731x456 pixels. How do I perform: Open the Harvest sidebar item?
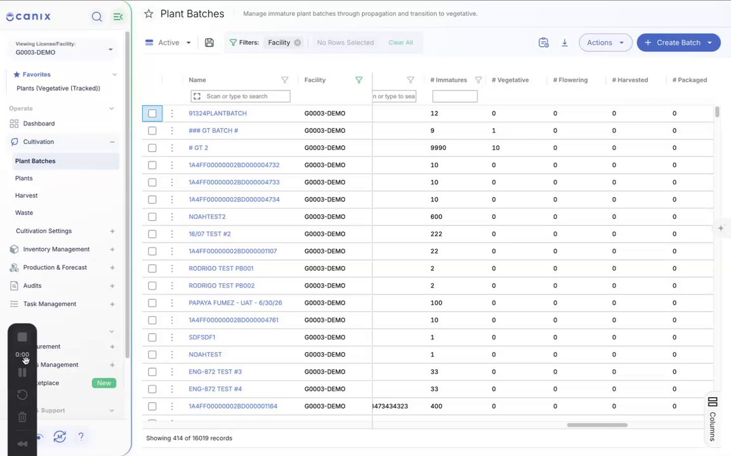(26, 196)
